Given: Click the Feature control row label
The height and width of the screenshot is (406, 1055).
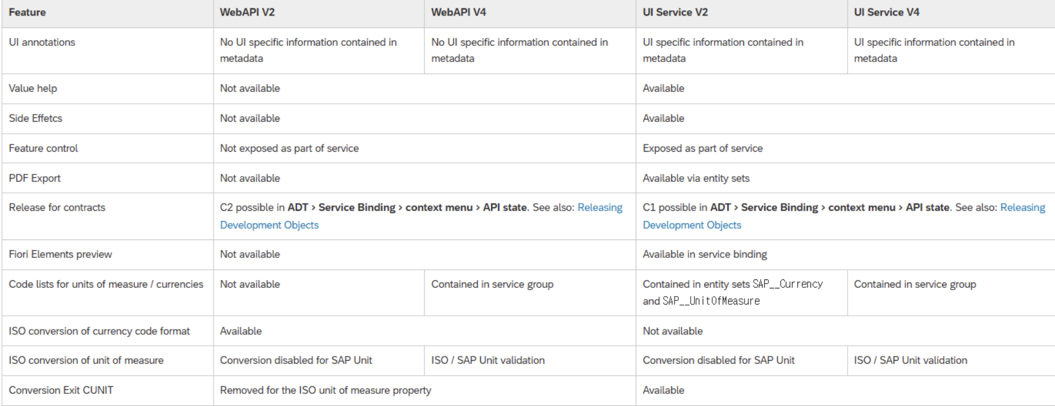Looking at the screenshot, I should click(43, 148).
